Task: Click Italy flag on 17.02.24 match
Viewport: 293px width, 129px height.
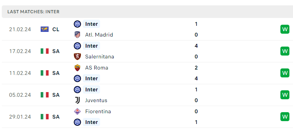Action: point(45,51)
